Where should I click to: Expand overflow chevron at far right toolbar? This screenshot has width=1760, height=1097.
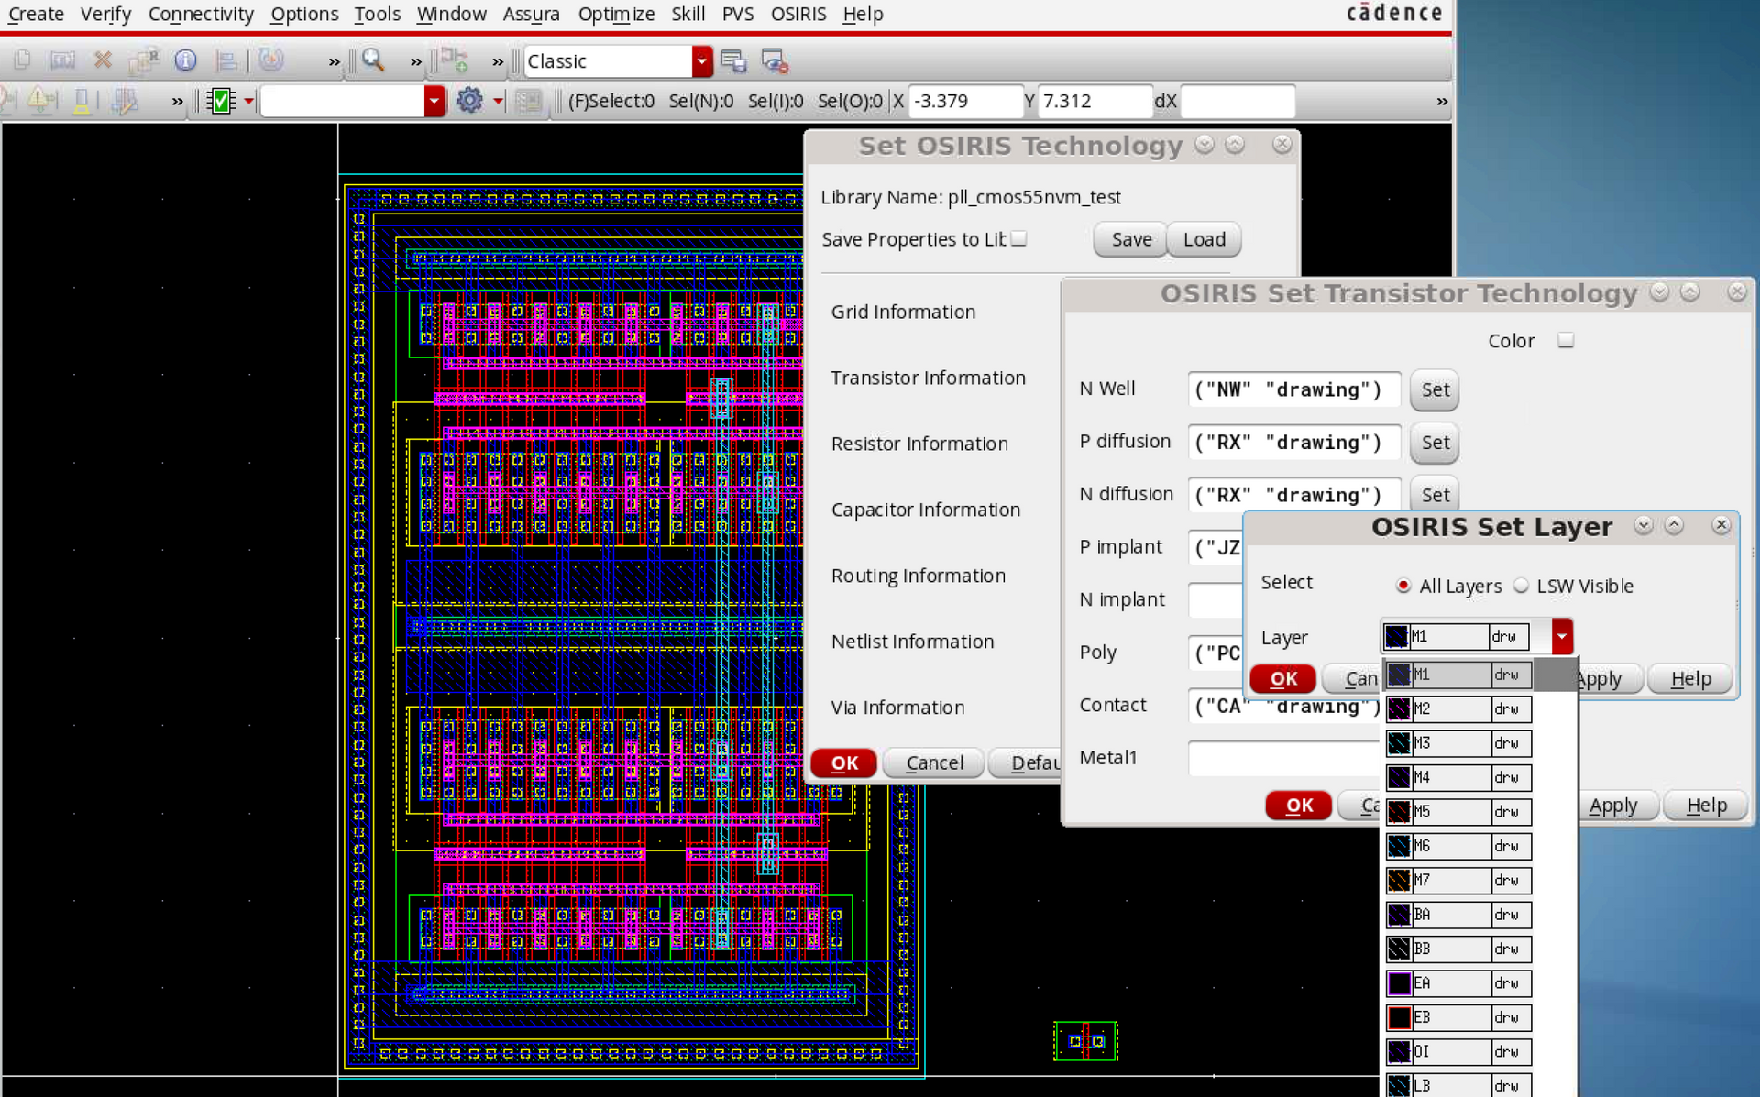[x=1442, y=101]
